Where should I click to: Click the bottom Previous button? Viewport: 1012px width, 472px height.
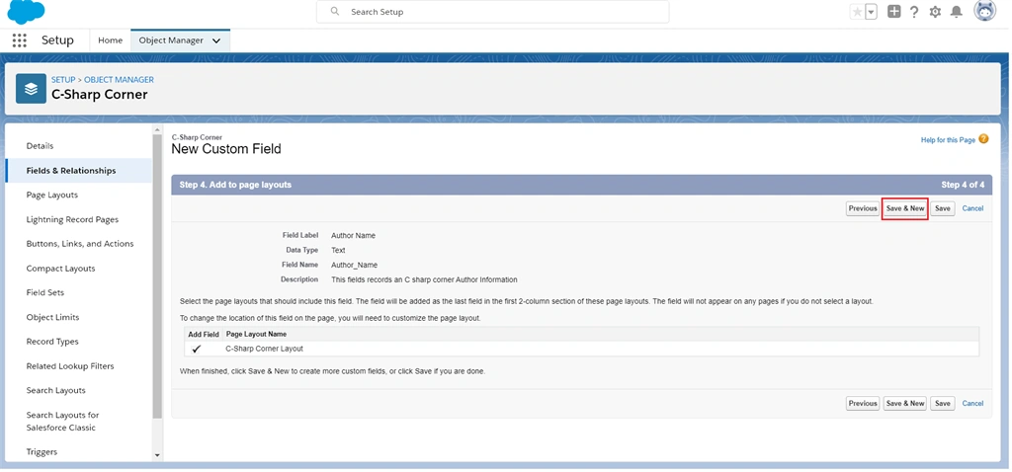(x=862, y=403)
